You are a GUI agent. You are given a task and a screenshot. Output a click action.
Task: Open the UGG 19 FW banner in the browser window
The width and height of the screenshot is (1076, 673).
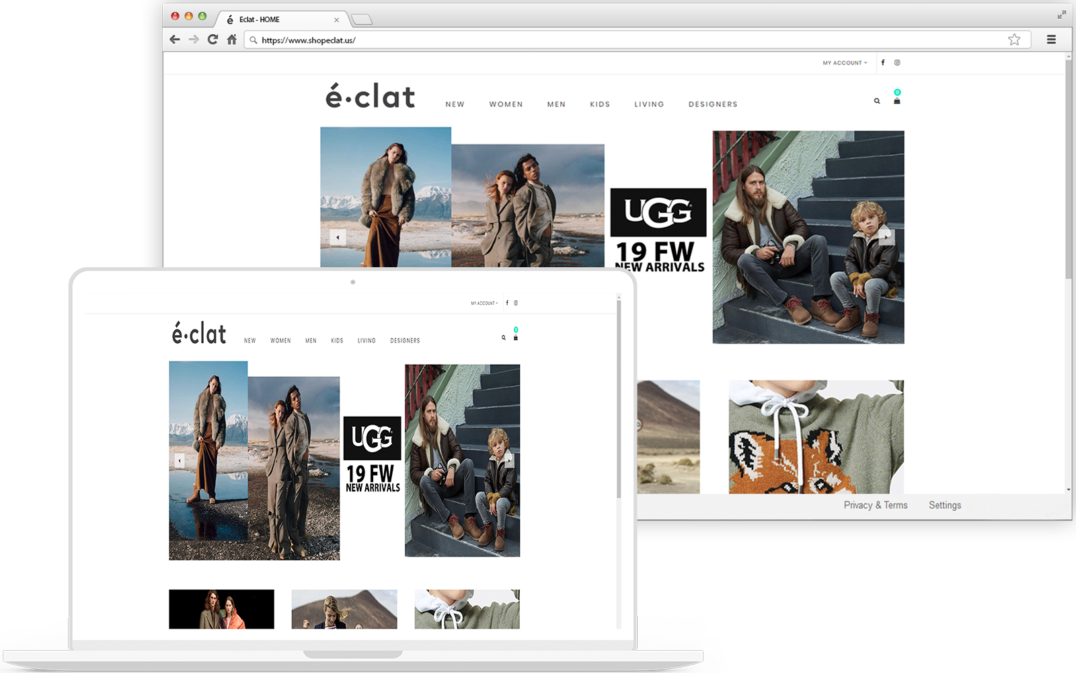click(x=658, y=229)
